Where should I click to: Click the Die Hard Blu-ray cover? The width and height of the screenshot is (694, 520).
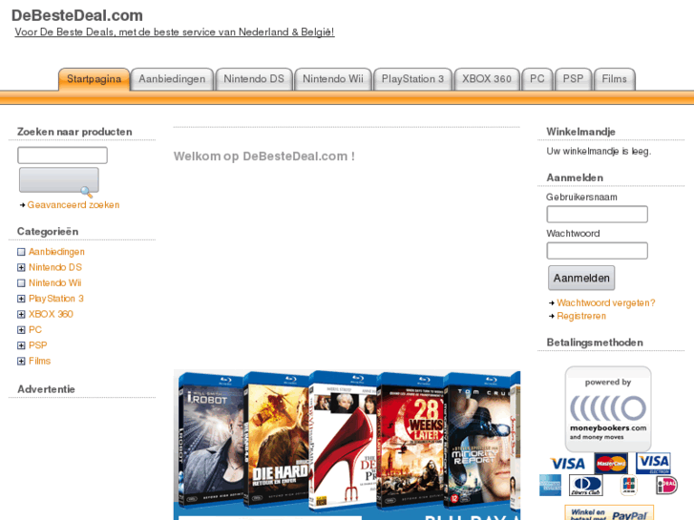277,440
